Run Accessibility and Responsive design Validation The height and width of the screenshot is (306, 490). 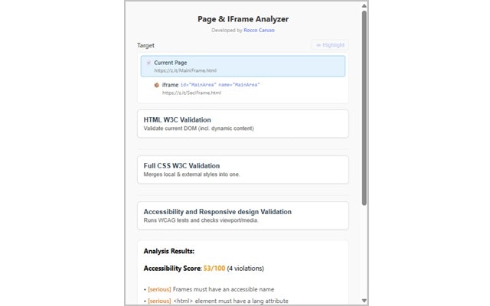click(x=243, y=216)
